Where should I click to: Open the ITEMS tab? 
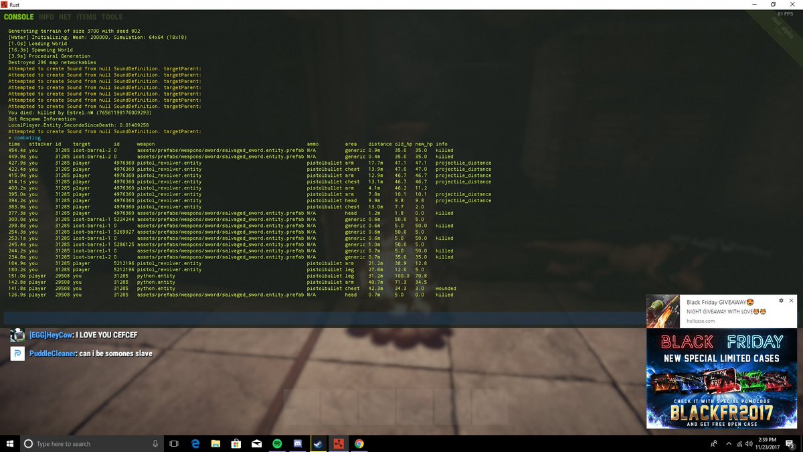[x=86, y=17]
